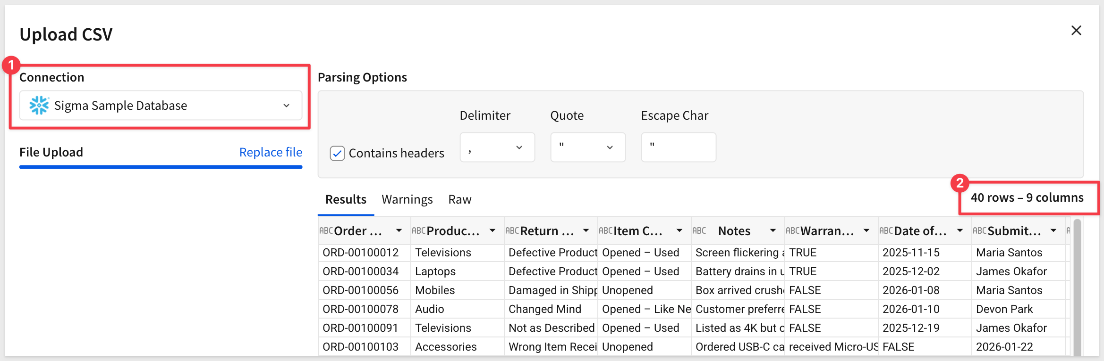Uncheck the Contains headers checkbox
Viewport: 1104px width, 361px height.
pos(337,153)
